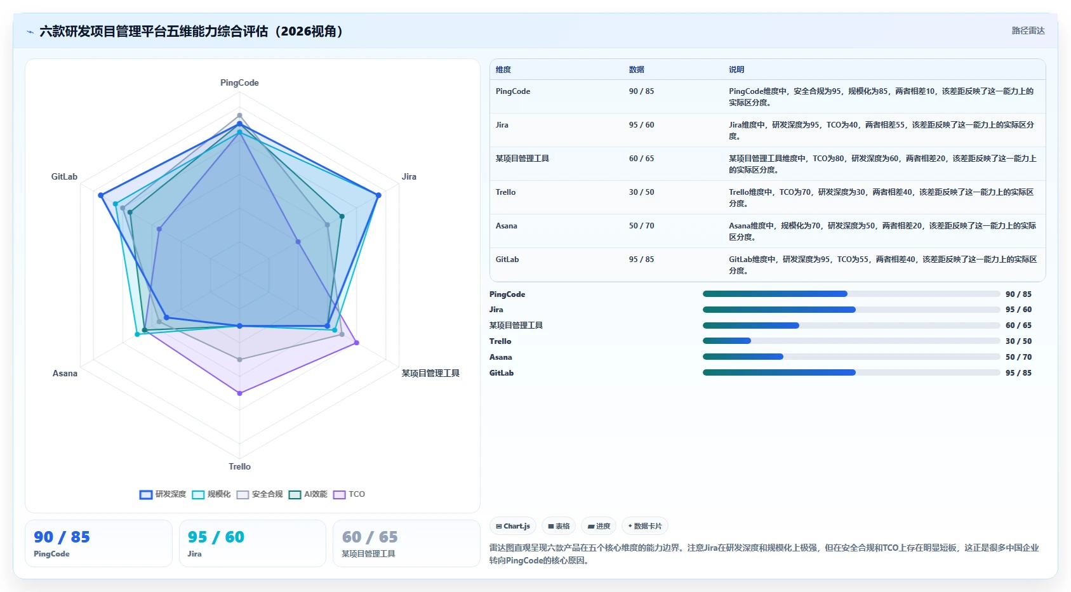Toggle the 研发深度 legend series
1071x592 pixels.
(163, 494)
